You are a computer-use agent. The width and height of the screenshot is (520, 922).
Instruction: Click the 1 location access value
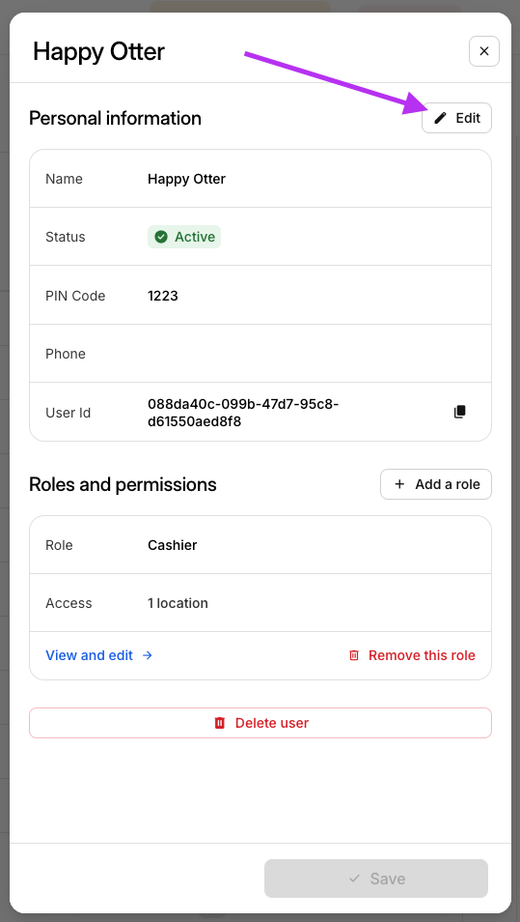point(178,603)
